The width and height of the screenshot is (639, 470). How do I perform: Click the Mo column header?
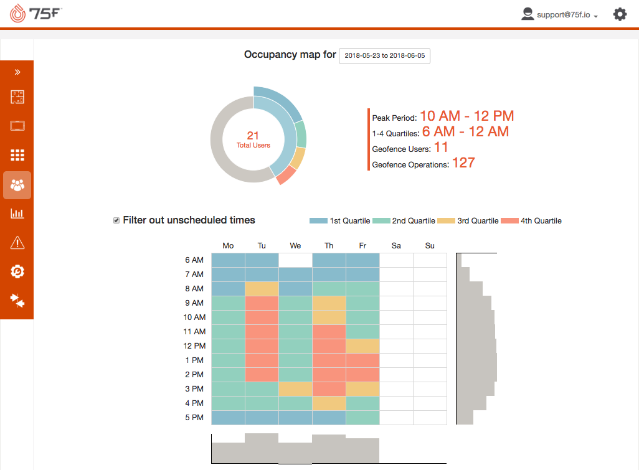pyautogui.click(x=228, y=246)
